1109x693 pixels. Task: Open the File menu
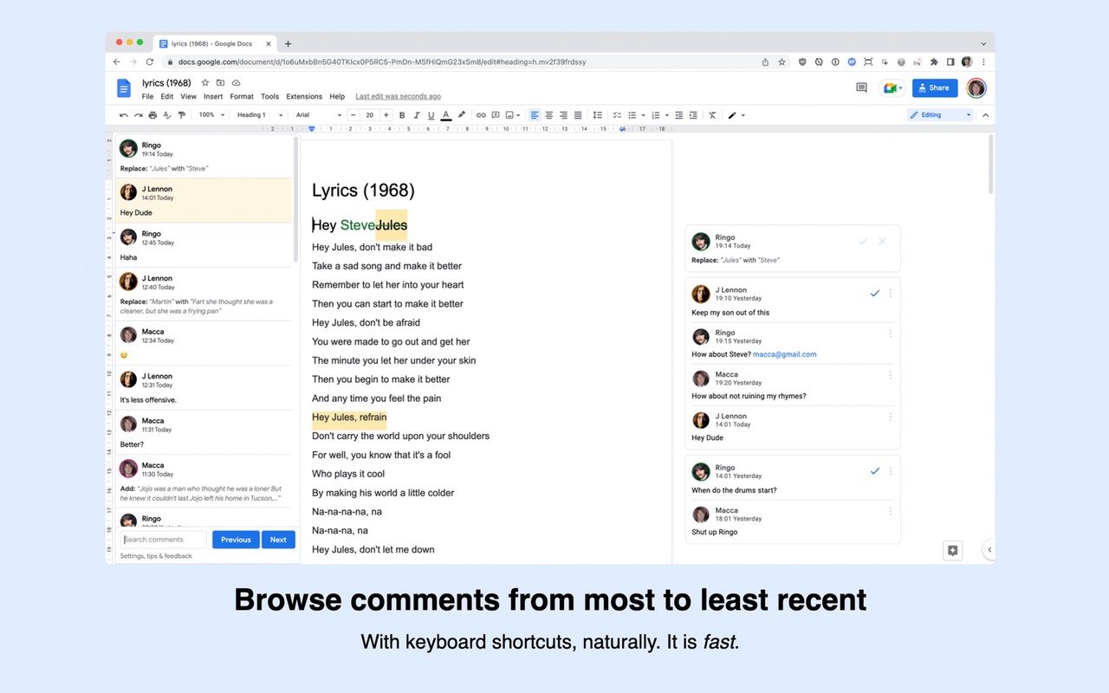click(x=147, y=96)
